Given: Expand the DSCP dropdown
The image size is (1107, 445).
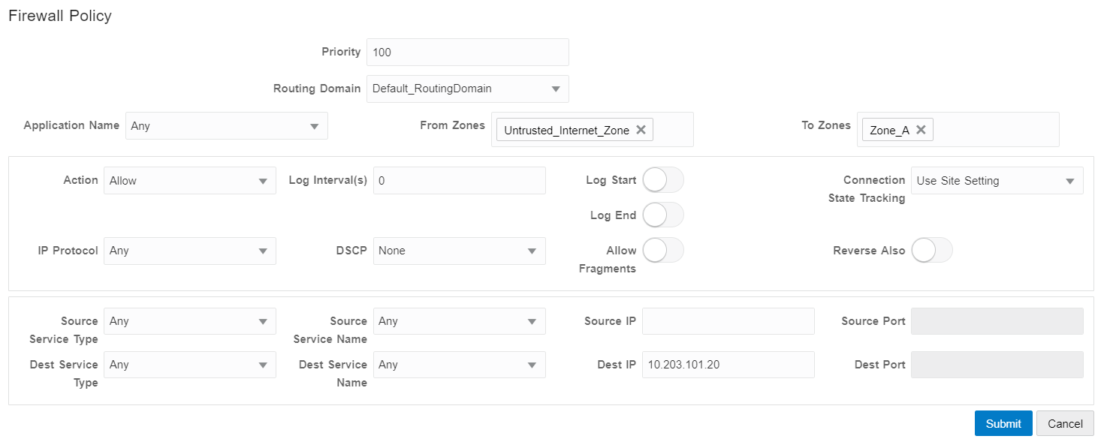Looking at the screenshot, I should tap(459, 251).
